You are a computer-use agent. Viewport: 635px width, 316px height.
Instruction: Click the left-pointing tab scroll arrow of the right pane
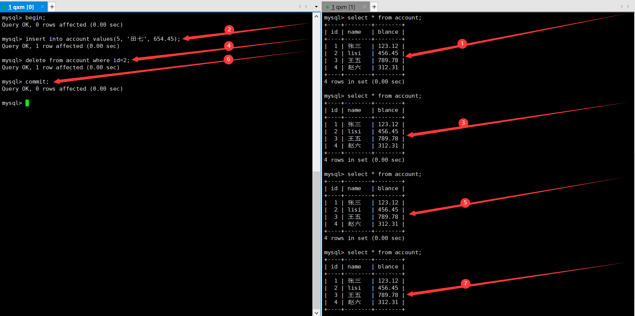[x=622, y=7]
